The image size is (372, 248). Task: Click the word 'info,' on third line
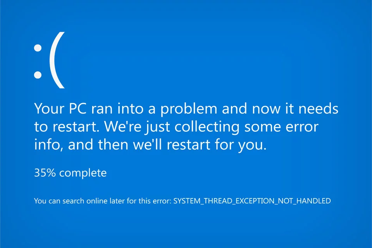pyautogui.click(x=49, y=144)
